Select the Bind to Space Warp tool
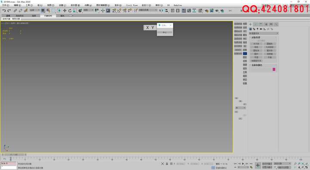310x170 pixels. [x=26, y=11]
